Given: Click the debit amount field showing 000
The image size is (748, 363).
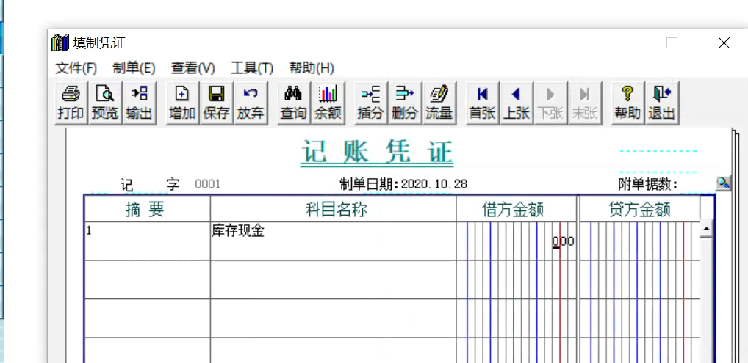Looking at the screenshot, I should (x=516, y=241).
